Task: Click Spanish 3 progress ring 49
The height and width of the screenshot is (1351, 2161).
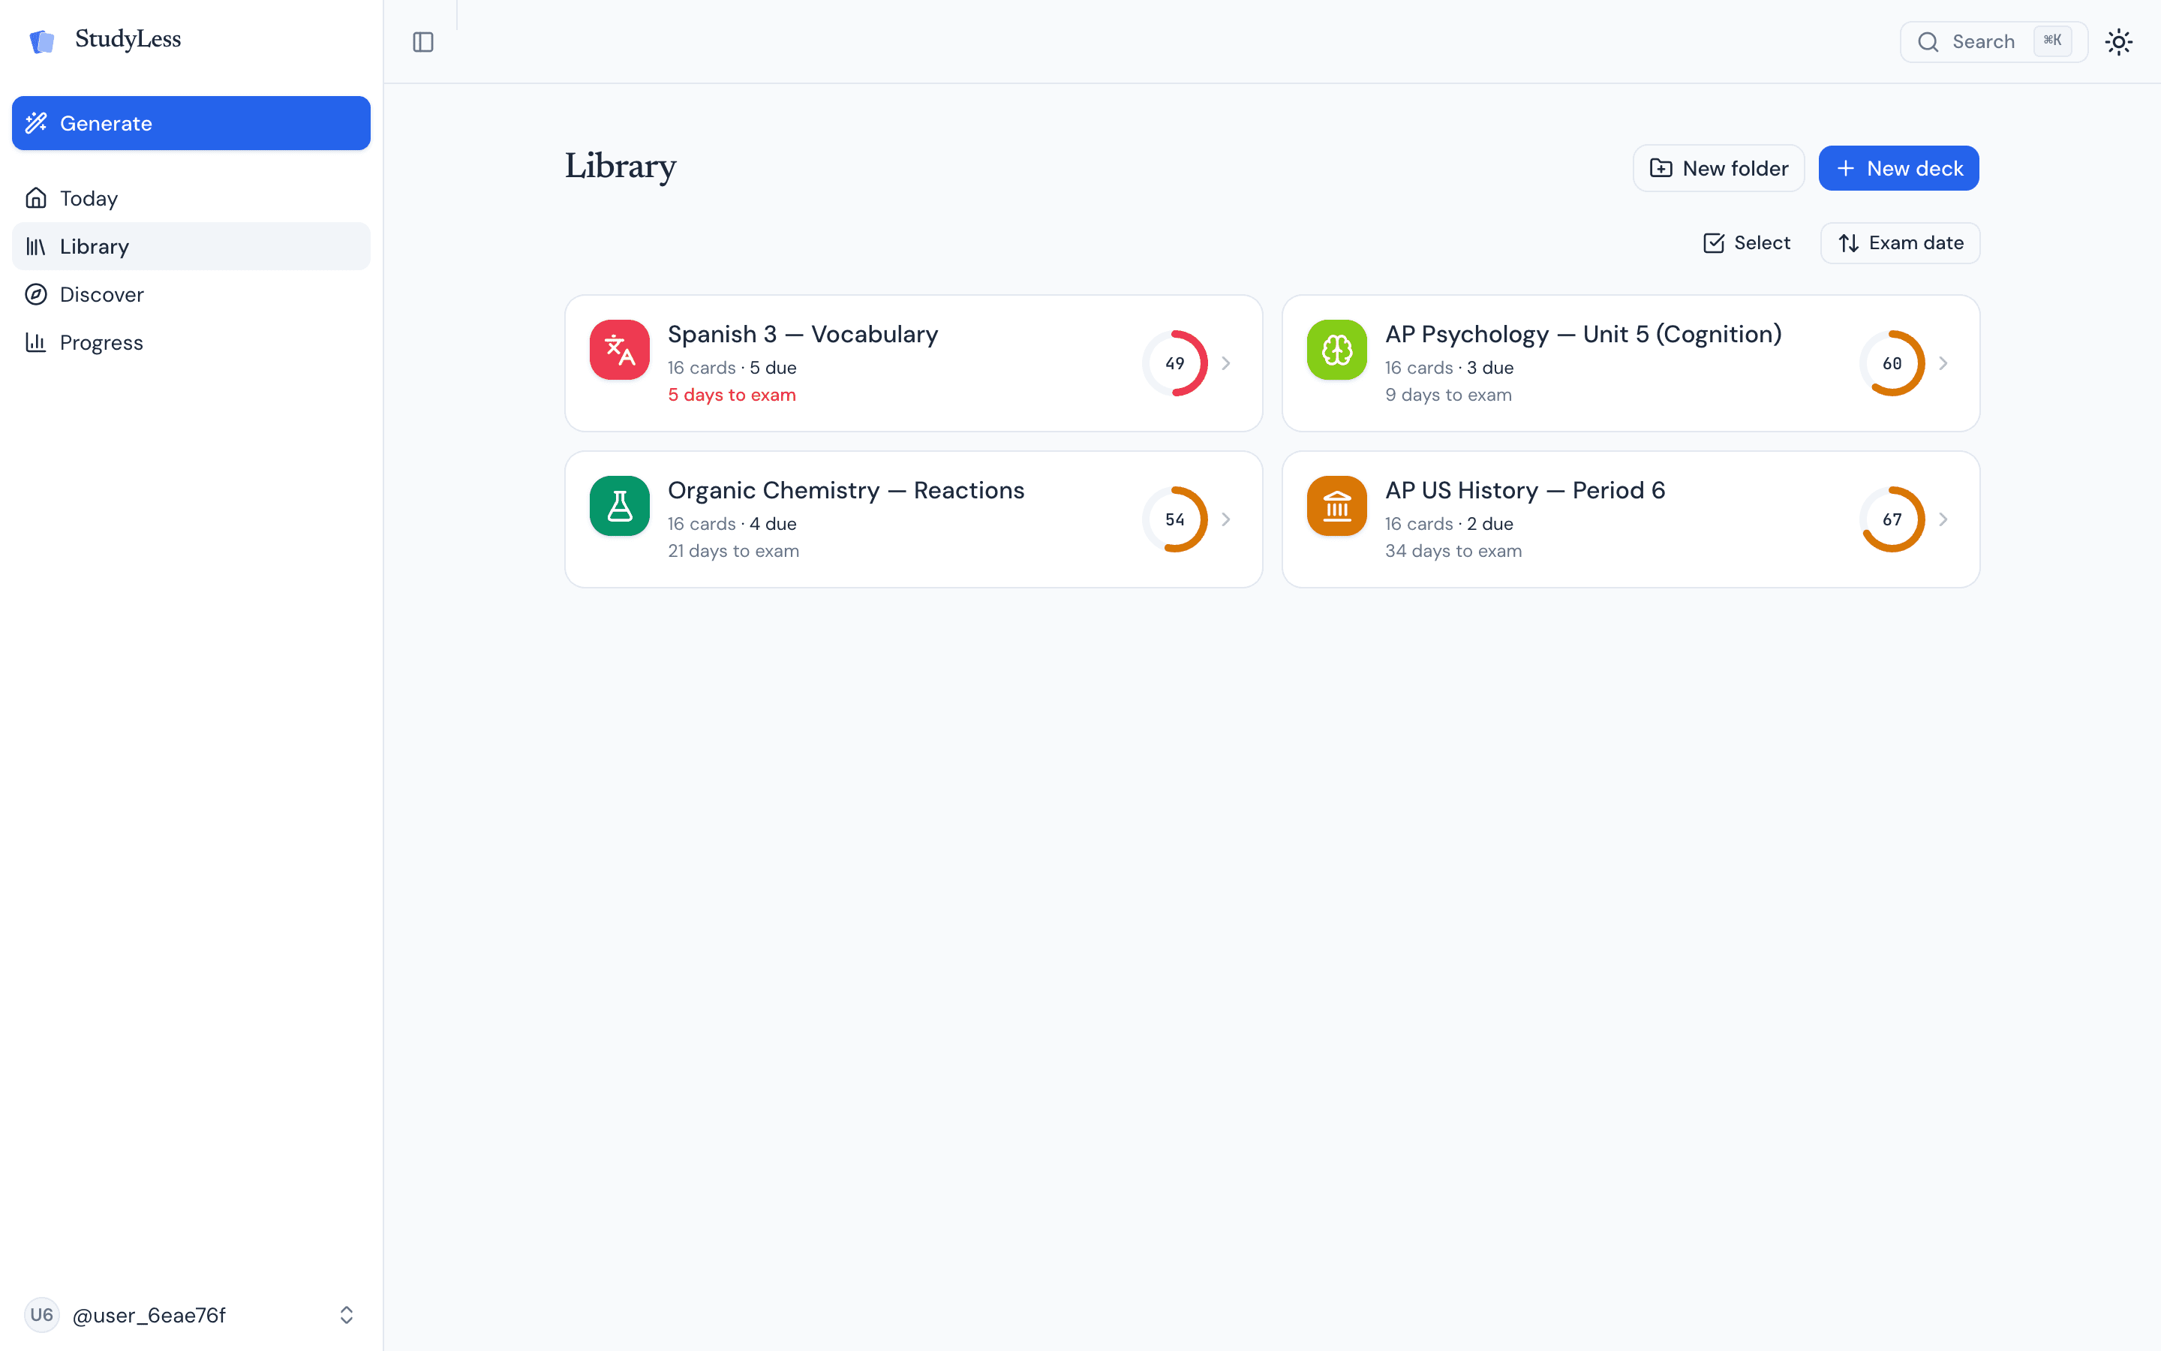Action: 1175,364
